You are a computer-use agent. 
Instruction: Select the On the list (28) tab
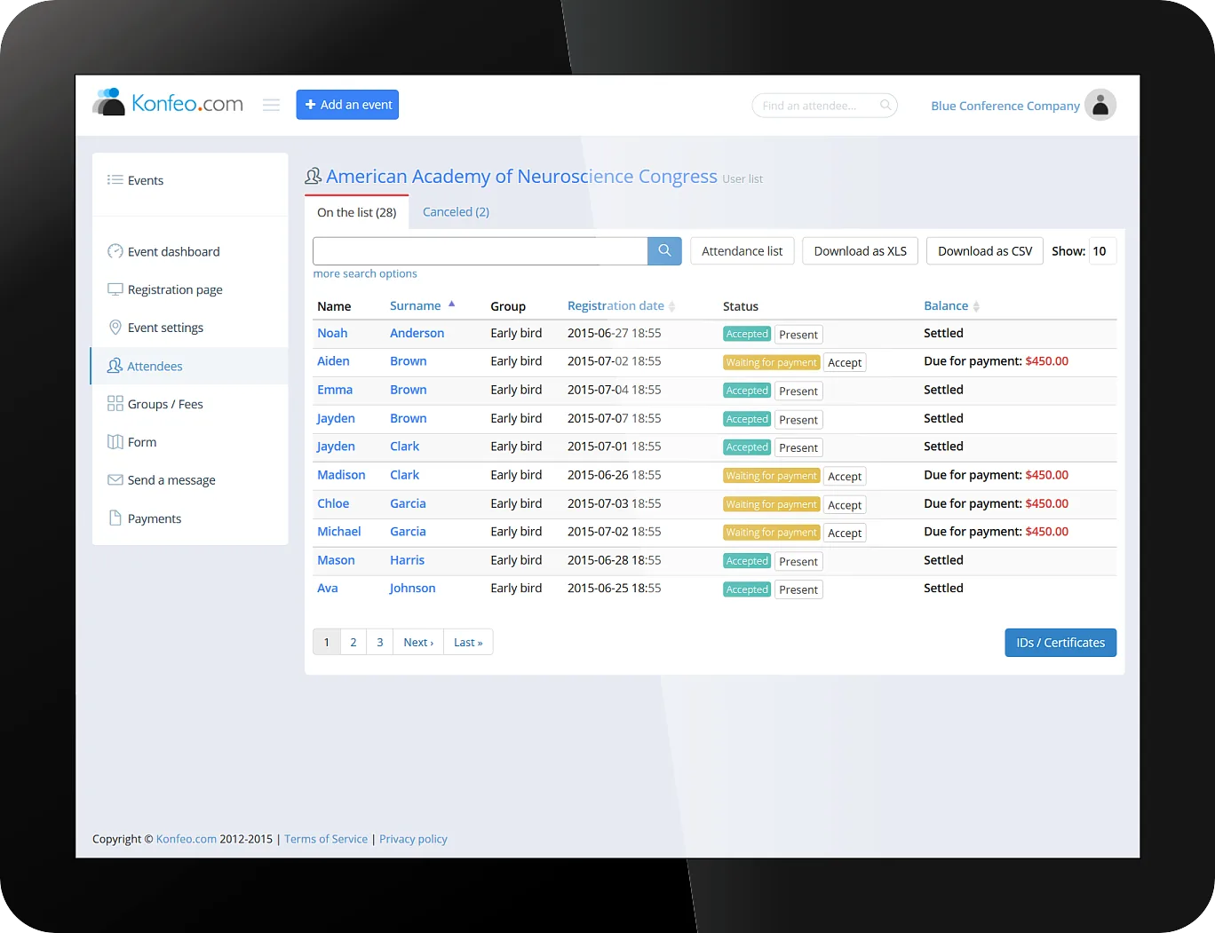click(x=357, y=213)
